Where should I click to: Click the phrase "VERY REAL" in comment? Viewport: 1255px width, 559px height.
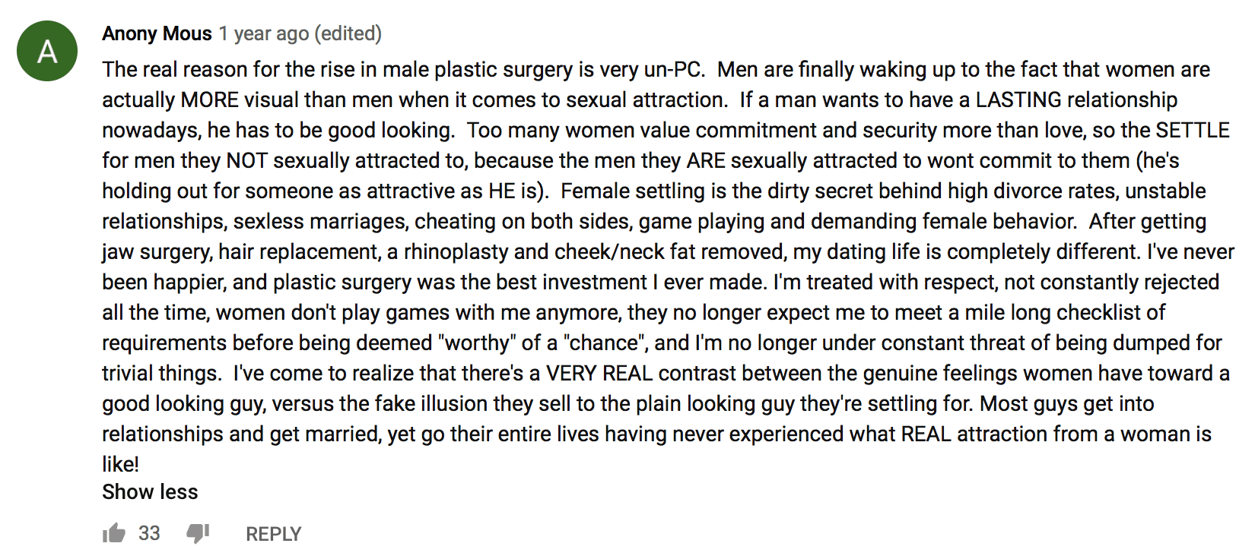pyautogui.click(x=599, y=373)
